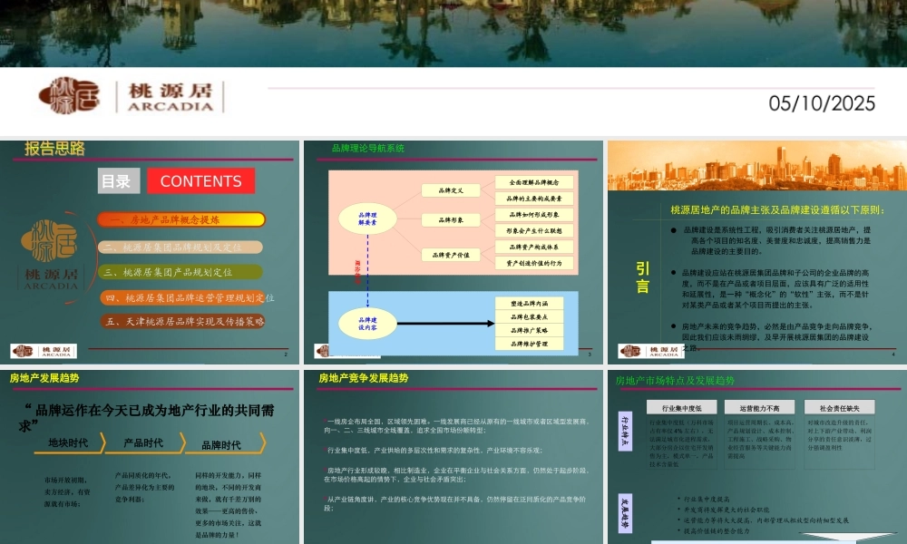Select item 二、桃源居集团品牌规划及定位
The image size is (907, 544).
(180, 248)
